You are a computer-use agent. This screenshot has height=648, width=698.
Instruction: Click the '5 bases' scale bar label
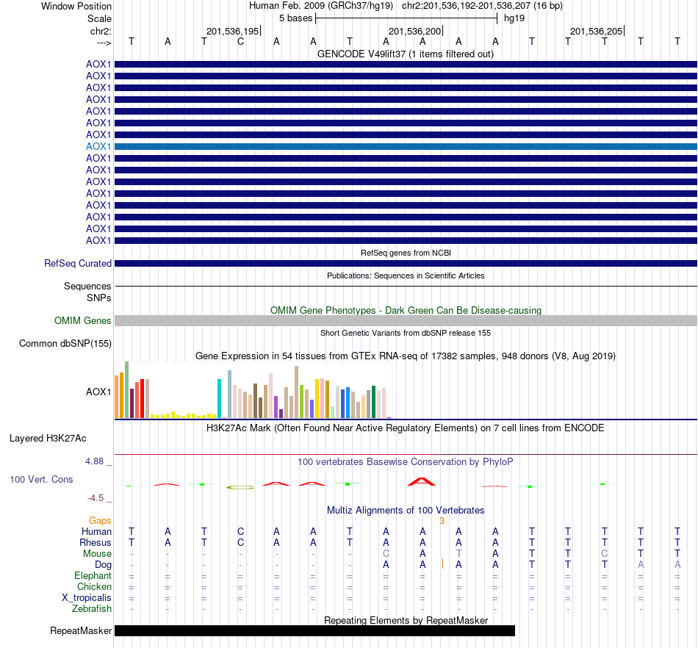[295, 18]
